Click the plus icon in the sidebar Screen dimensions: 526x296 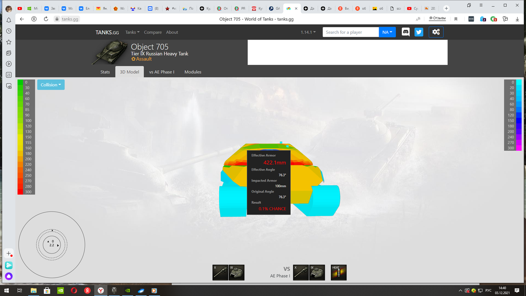[9, 254]
